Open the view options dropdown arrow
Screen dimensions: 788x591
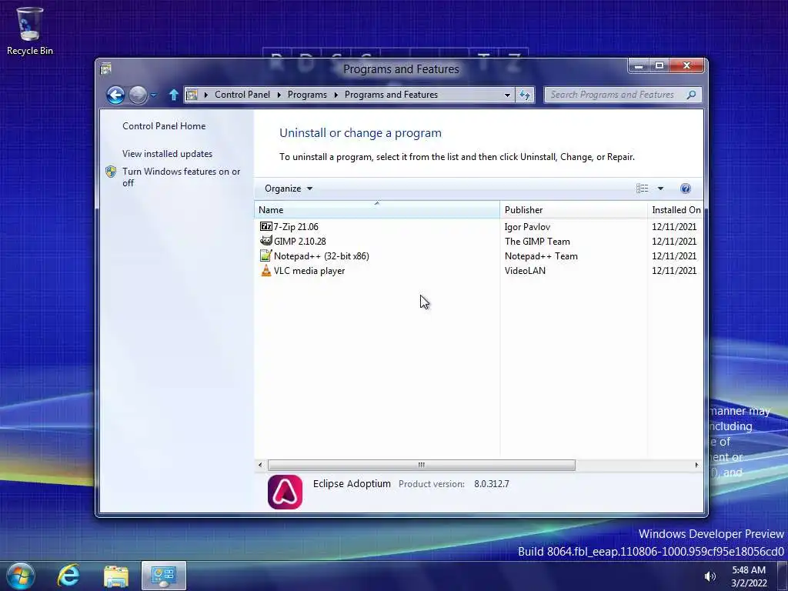[x=660, y=189]
